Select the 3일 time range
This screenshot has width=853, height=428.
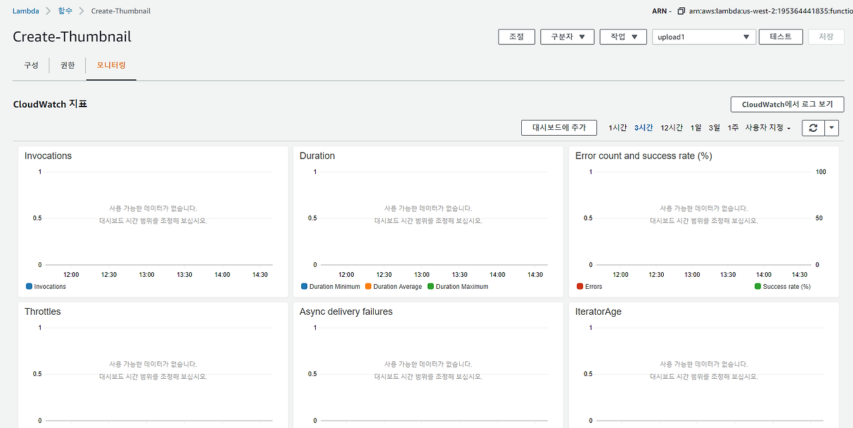714,128
